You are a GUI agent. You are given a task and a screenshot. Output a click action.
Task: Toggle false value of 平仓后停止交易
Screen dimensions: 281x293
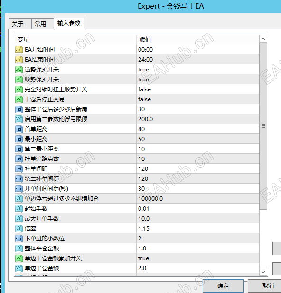coord(198,99)
